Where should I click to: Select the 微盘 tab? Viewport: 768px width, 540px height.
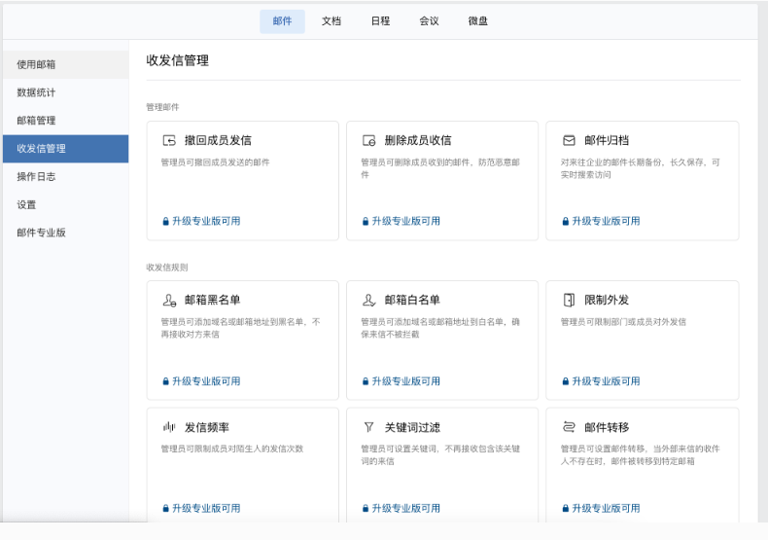point(478,21)
